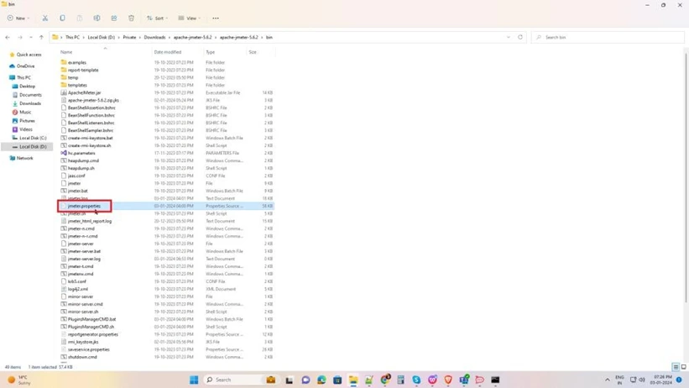
Task: Click the Share icon in toolbar
Action: [x=114, y=18]
